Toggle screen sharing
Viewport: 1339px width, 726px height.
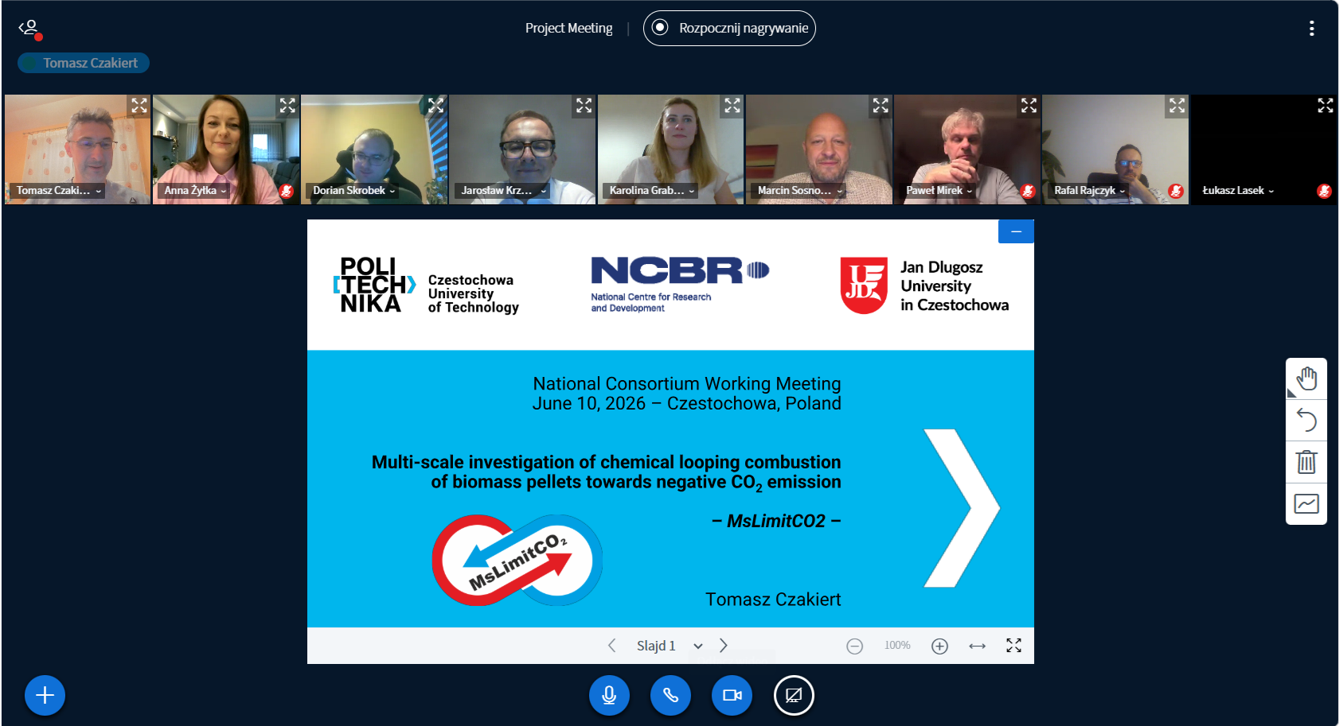[x=794, y=695]
